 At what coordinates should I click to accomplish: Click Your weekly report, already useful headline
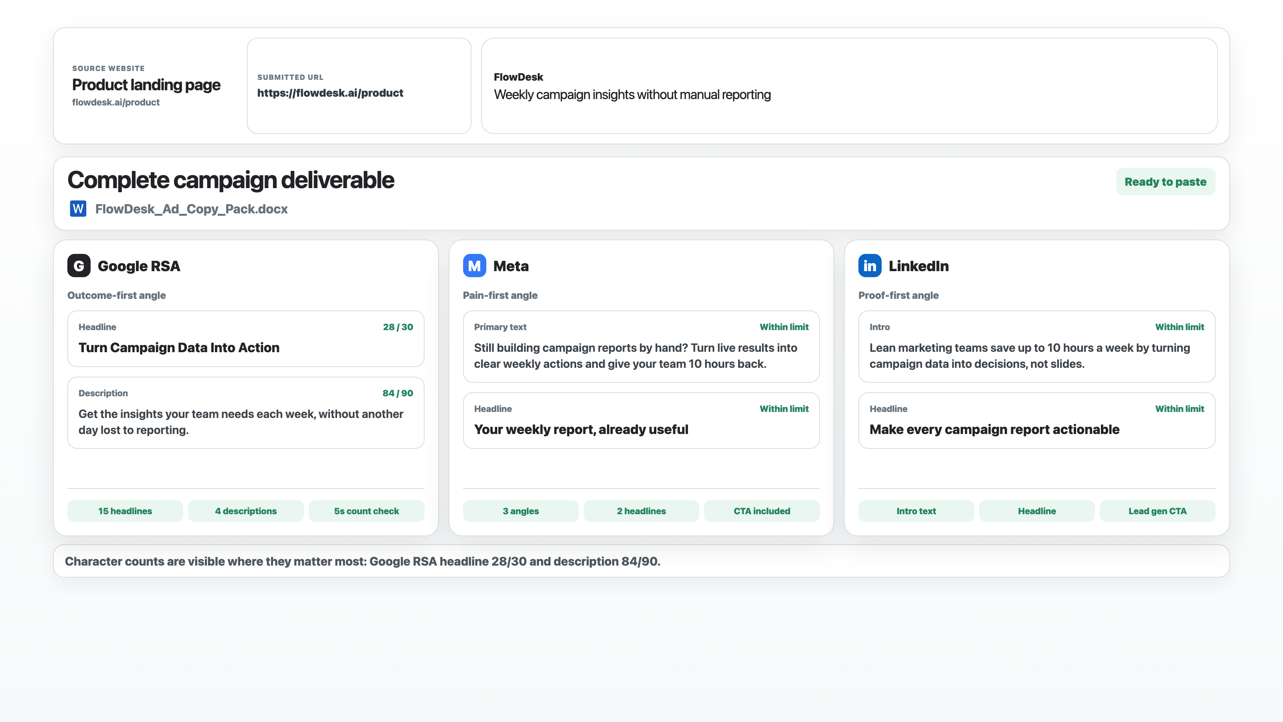click(581, 429)
